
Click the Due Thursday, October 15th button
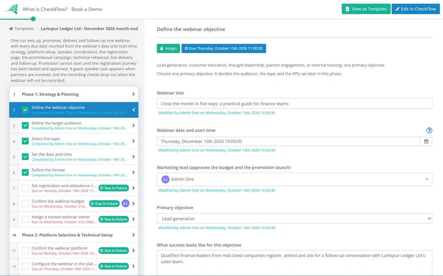(224, 48)
